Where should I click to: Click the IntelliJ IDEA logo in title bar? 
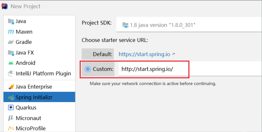(x=5, y=6)
